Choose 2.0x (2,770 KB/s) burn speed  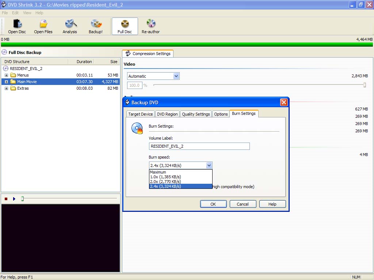click(x=180, y=182)
